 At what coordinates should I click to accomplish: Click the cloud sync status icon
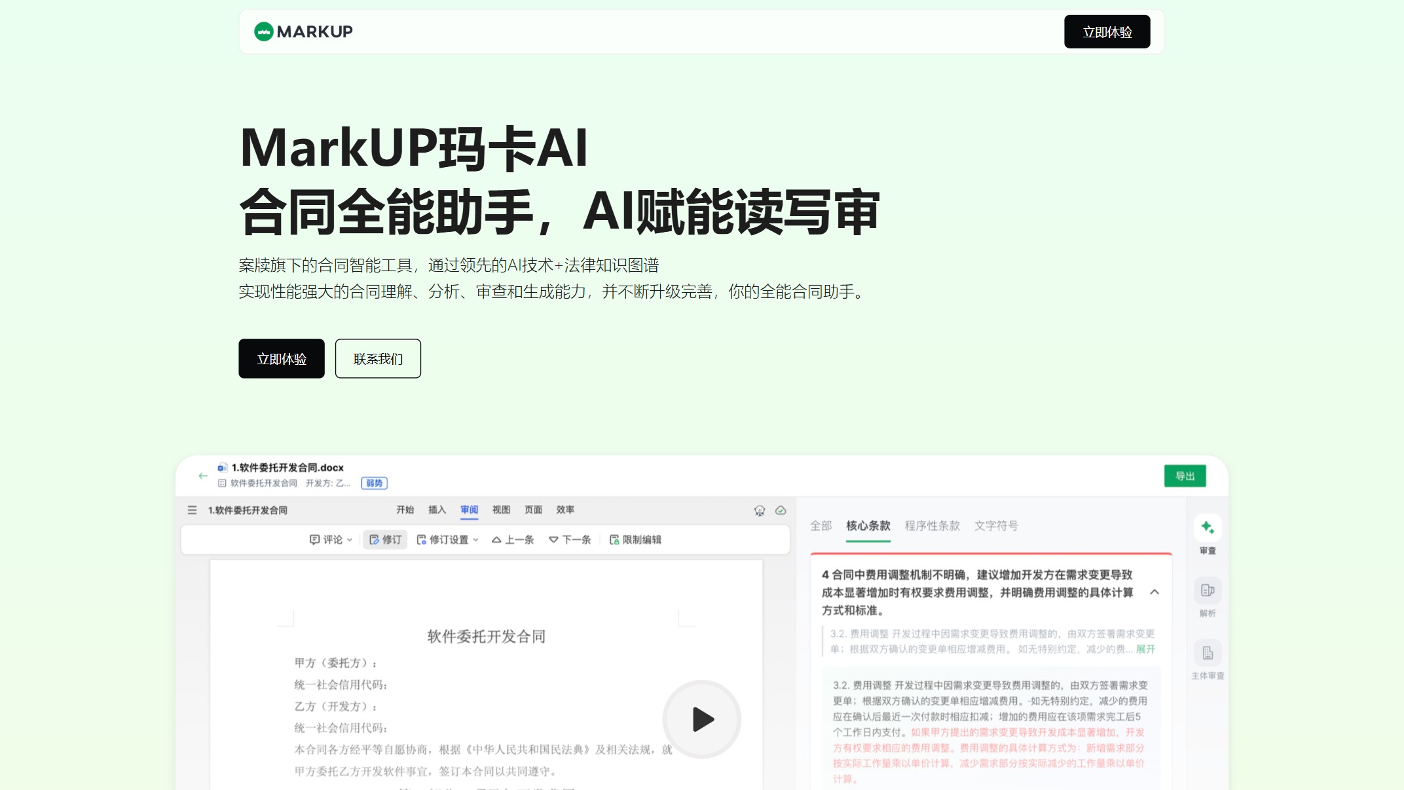point(781,510)
